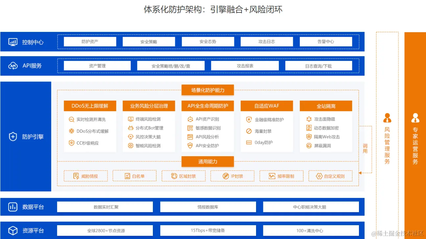This screenshot has height=239, width=426.
Task: Click the 业务风险分层治理 header
Action: 149,106
